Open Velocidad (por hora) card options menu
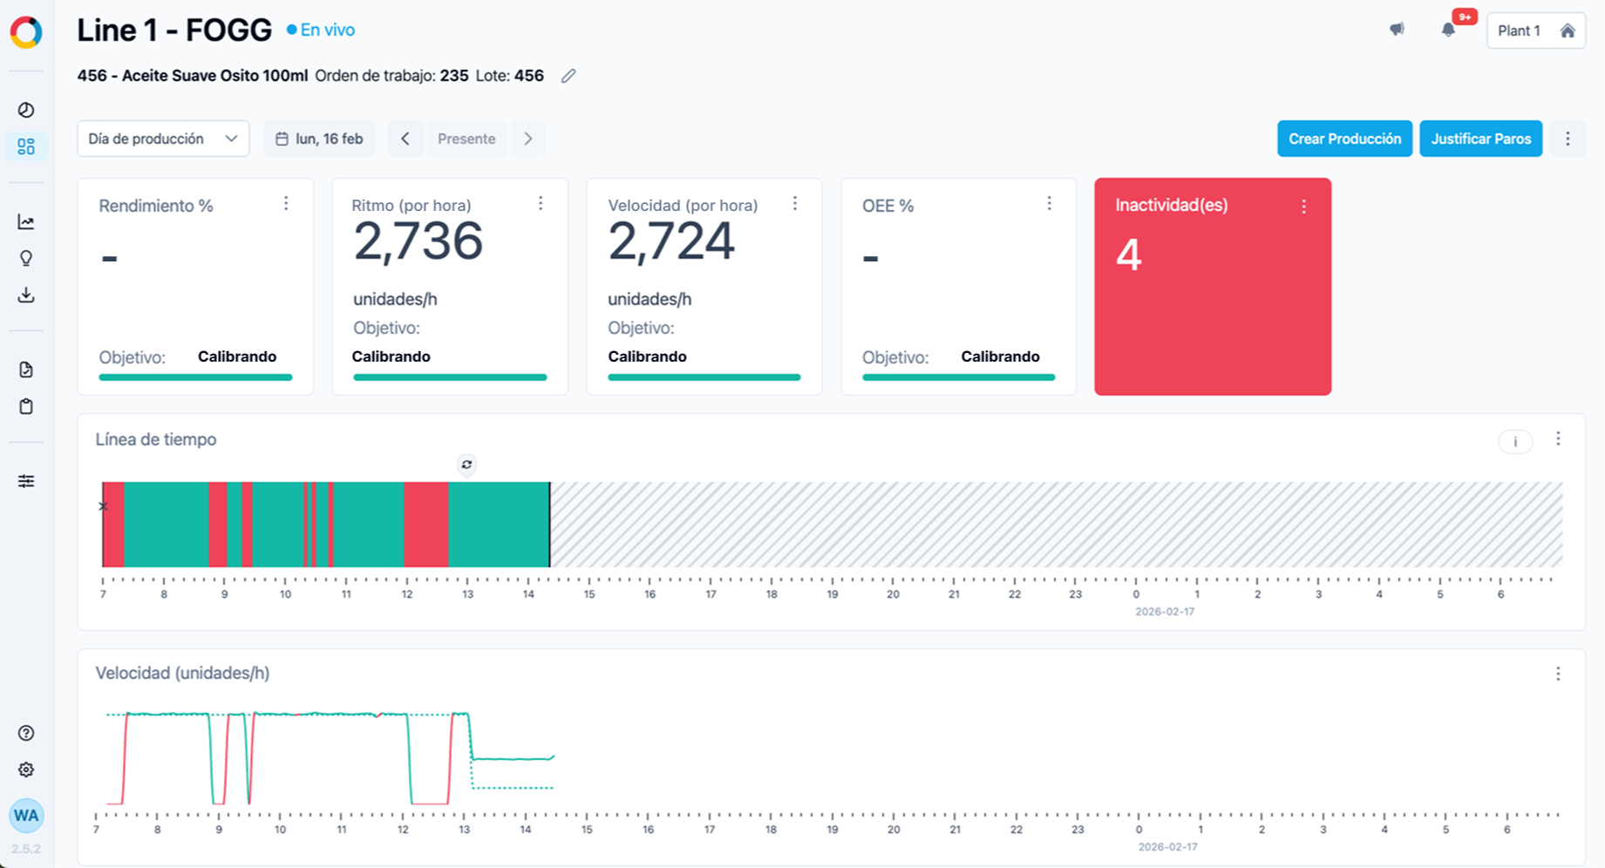The height and width of the screenshot is (868, 1605). (795, 203)
